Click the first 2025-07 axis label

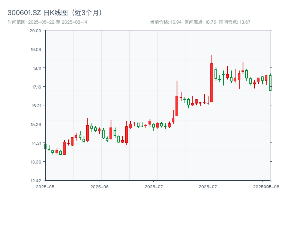click(x=154, y=186)
